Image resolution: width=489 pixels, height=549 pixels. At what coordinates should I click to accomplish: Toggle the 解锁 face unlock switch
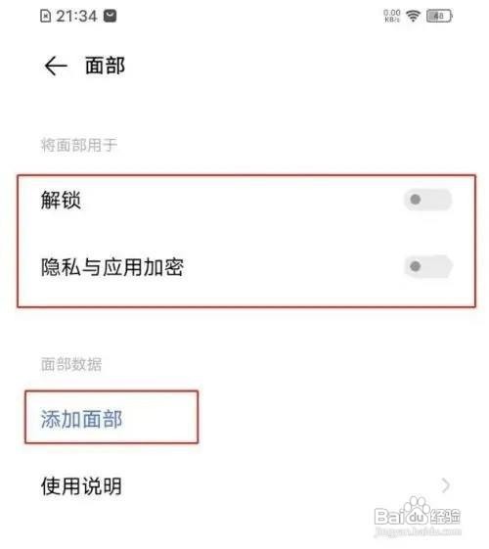428,200
